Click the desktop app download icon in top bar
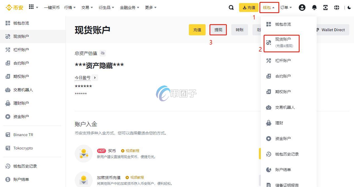 326,8
